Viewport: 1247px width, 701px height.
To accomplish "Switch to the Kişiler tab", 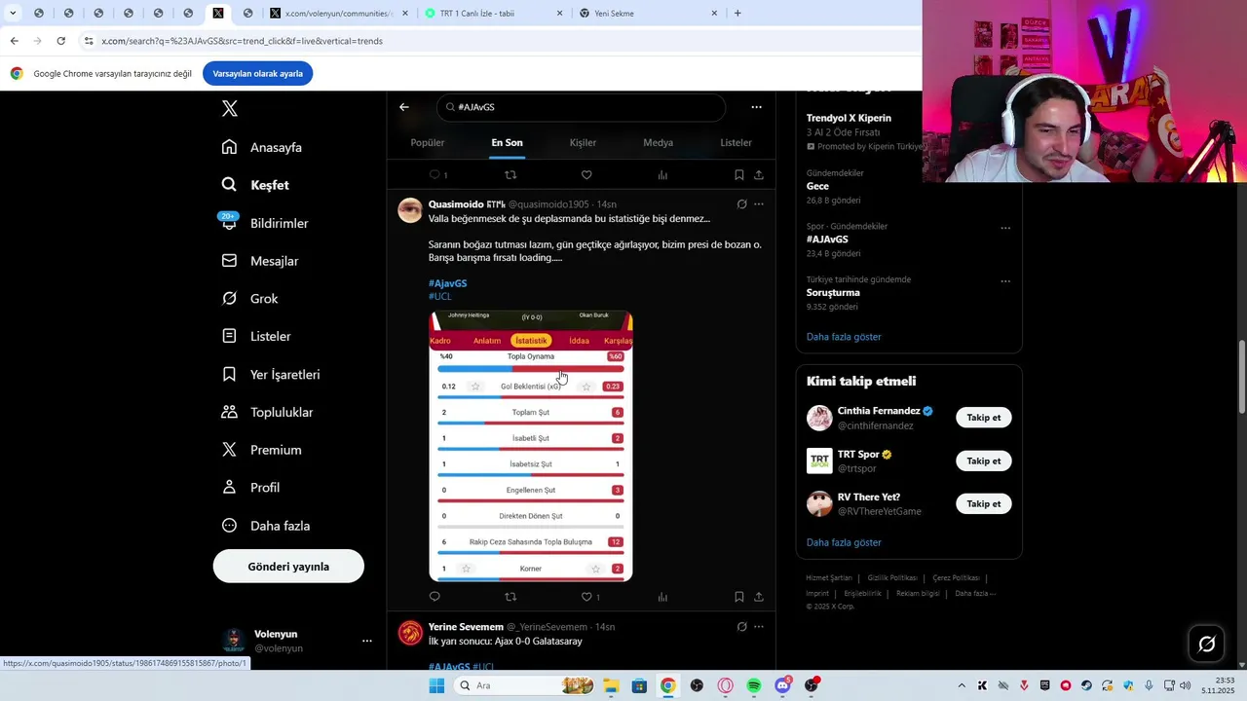I will pyautogui.click(x=583, y=142).
